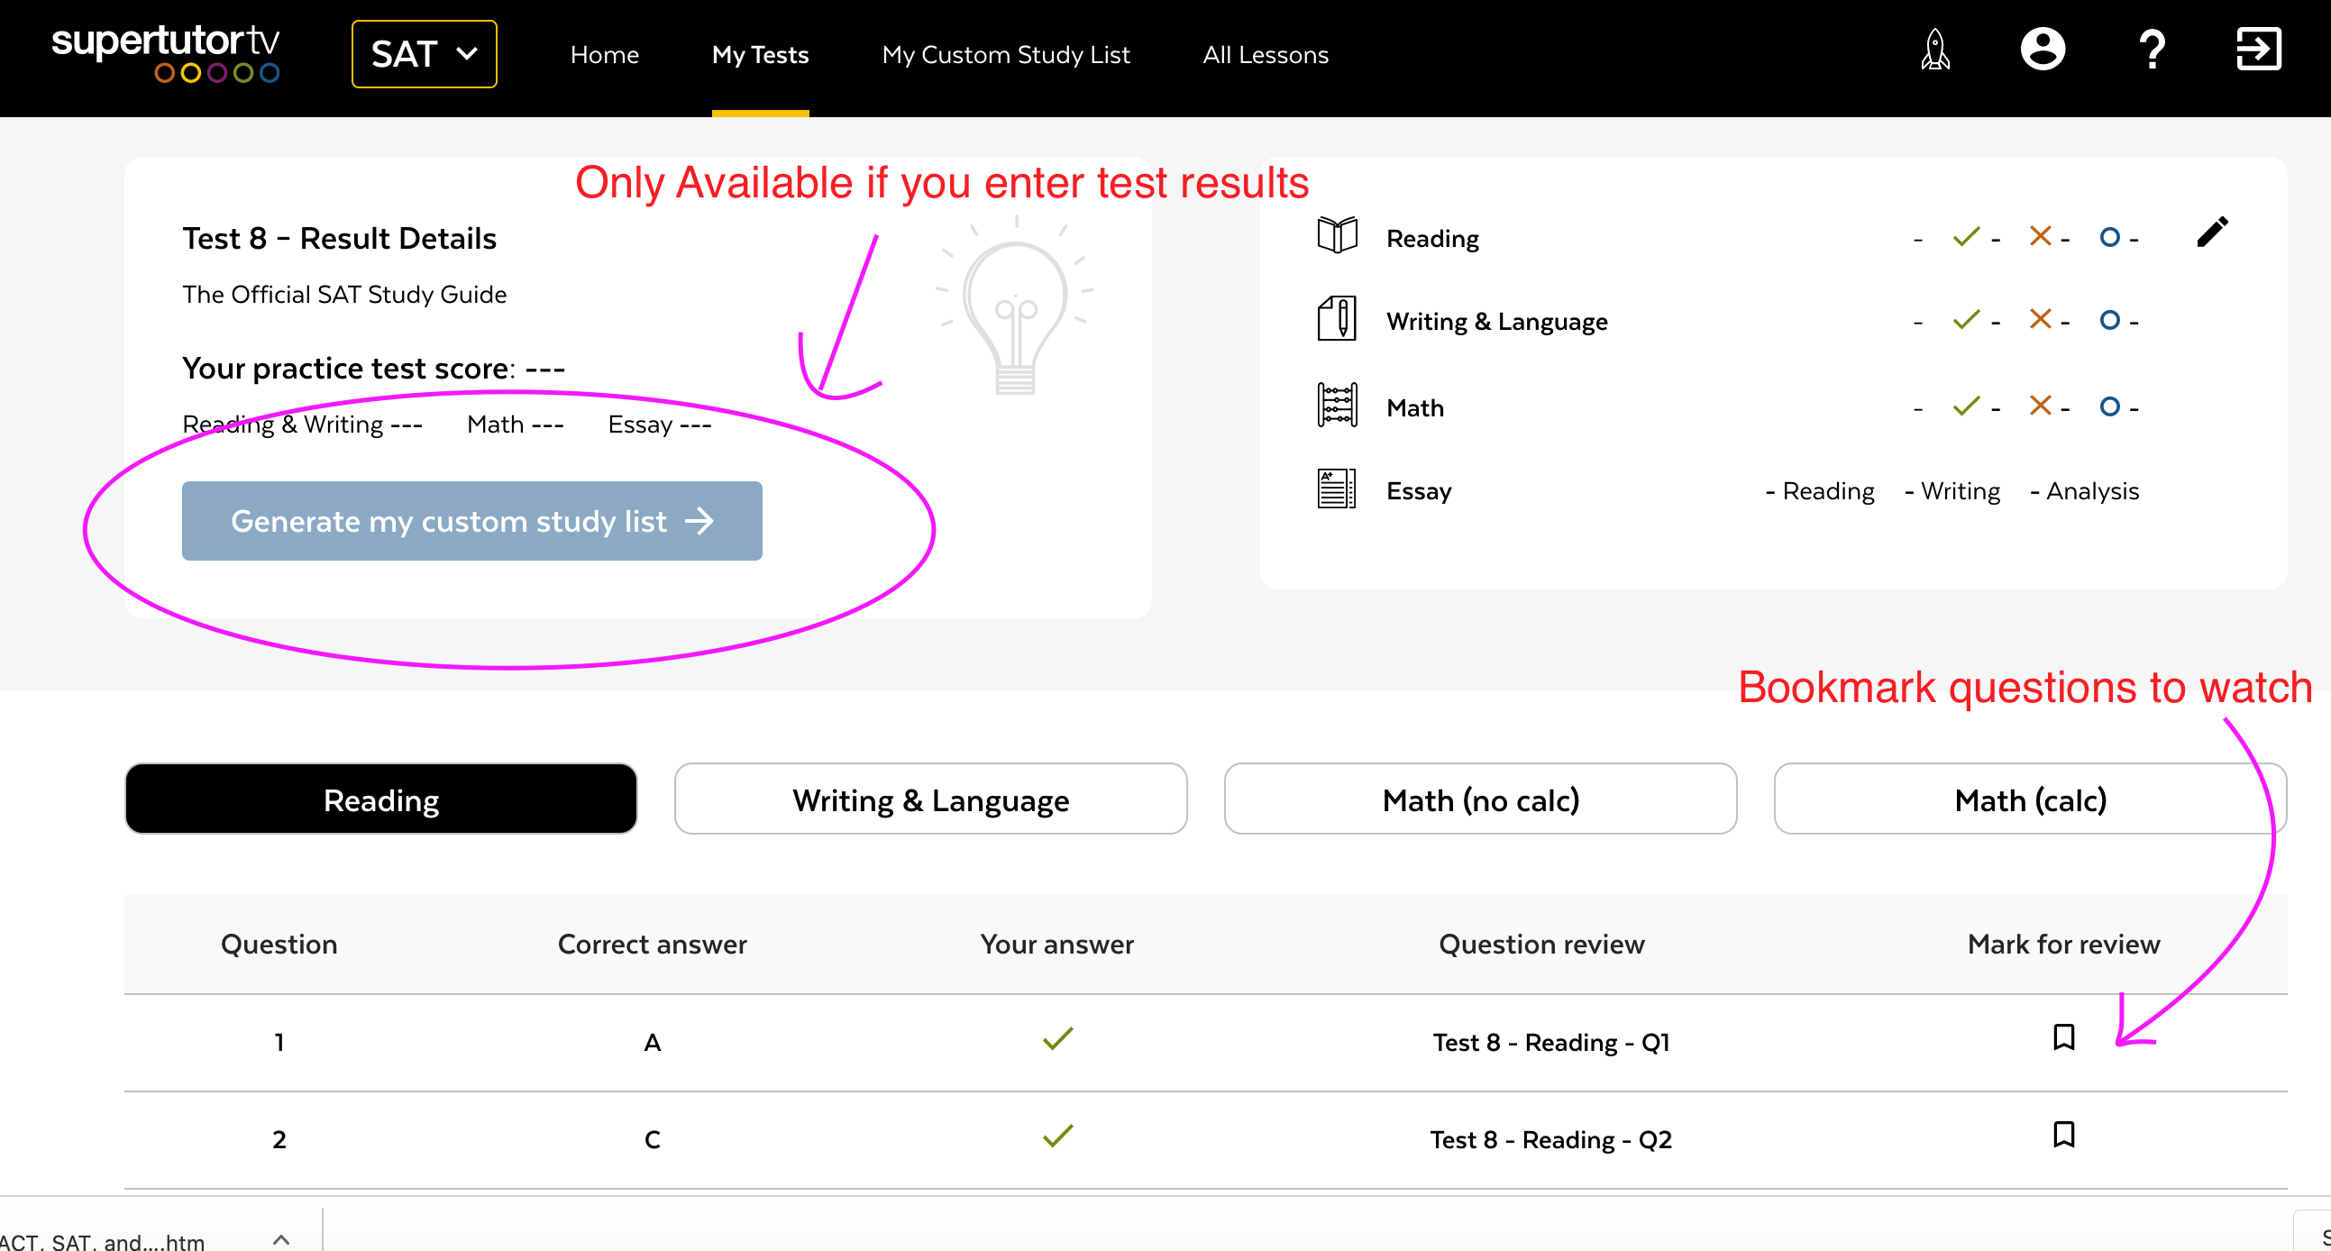Image resolution: width=2331 pixels, height=1251 pixels.
Task: Open the SAT test selector dropdown
Action: (424, 54)
